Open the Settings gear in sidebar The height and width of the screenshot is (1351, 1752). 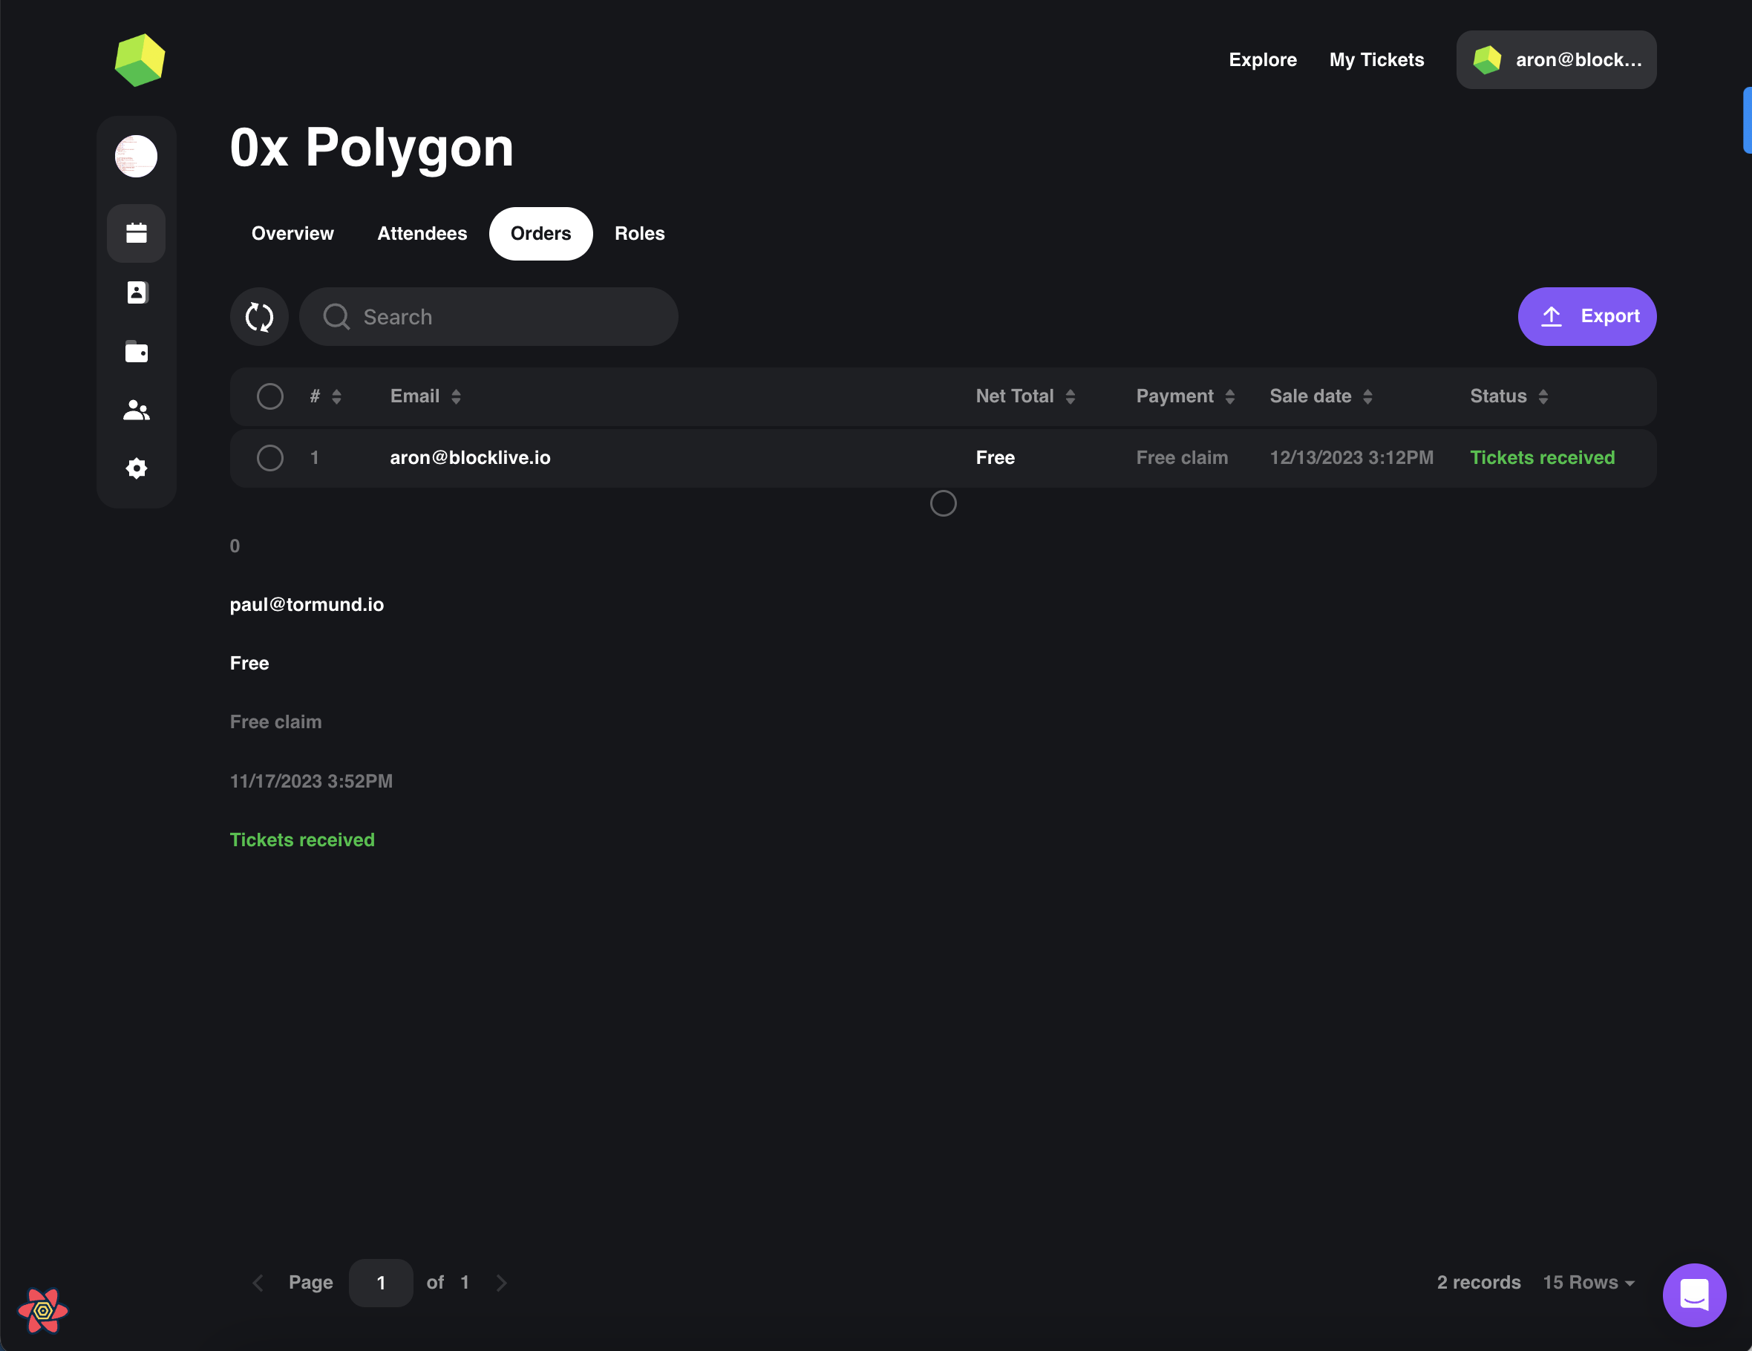(x=137, y=468)
